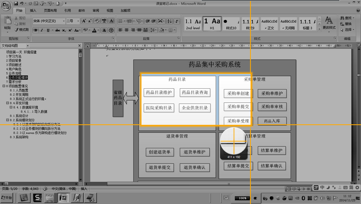This screenshot has width=361, height=204.
Task: Toggle Superscript formatting
Action: 70,30
